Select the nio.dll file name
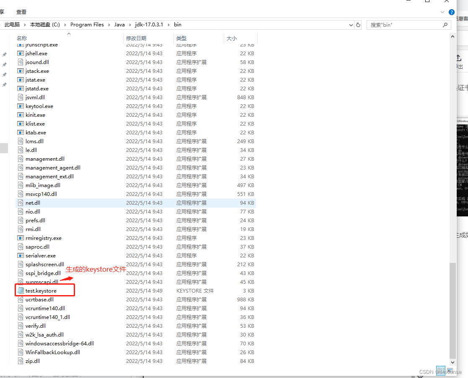Viewport: 468px width, 378px height. (x=33, y=212)
